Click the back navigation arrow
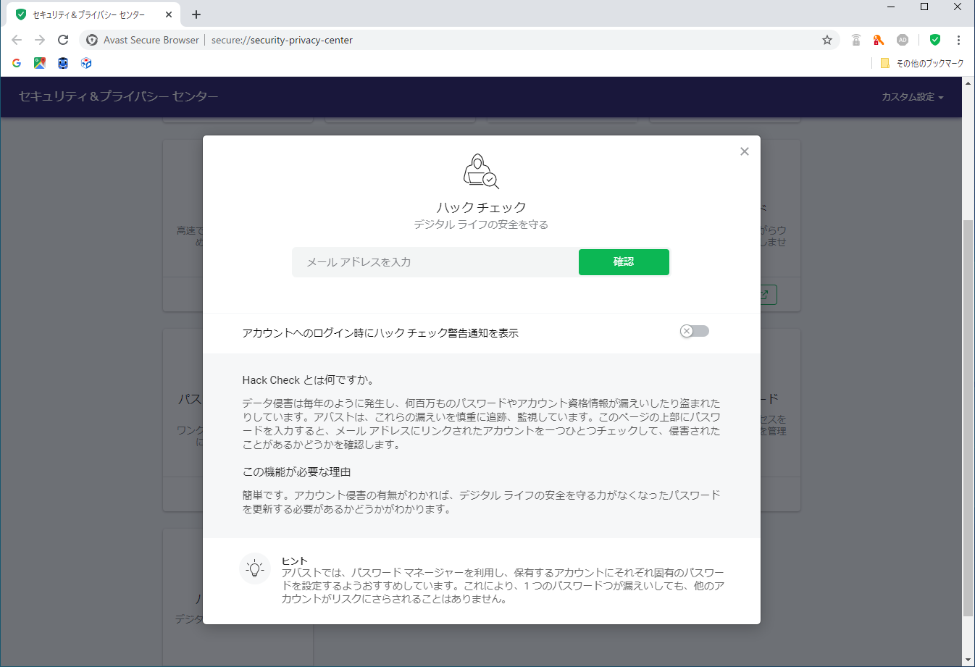The width and height of the screenshot is (975, 667). click(16, 40)
